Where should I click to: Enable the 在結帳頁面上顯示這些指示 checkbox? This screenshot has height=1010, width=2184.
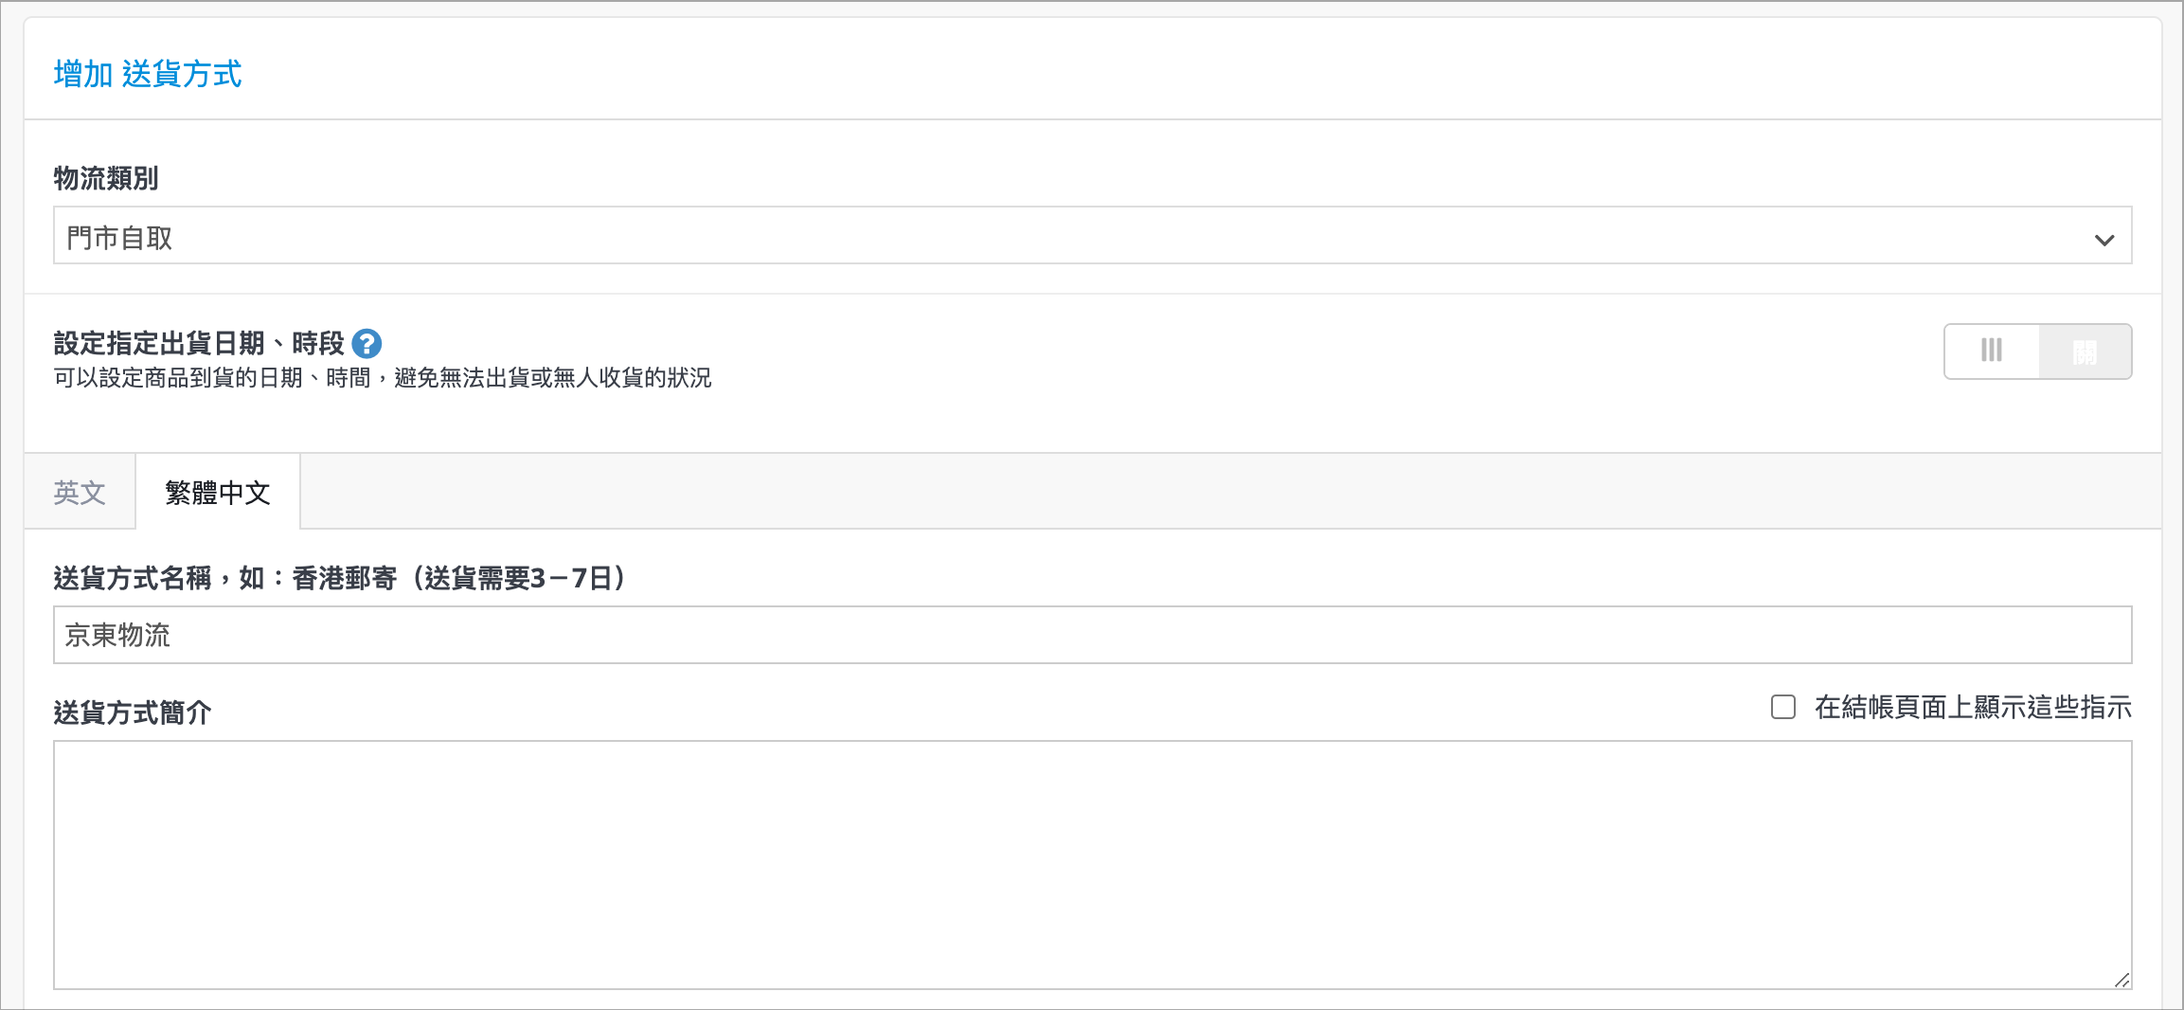tap(1783, 707)
